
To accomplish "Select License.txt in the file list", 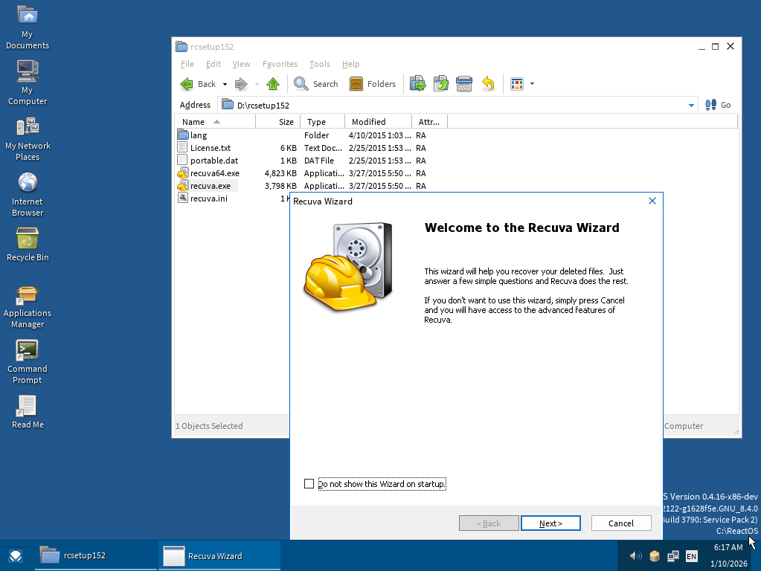I will point(210,148).
